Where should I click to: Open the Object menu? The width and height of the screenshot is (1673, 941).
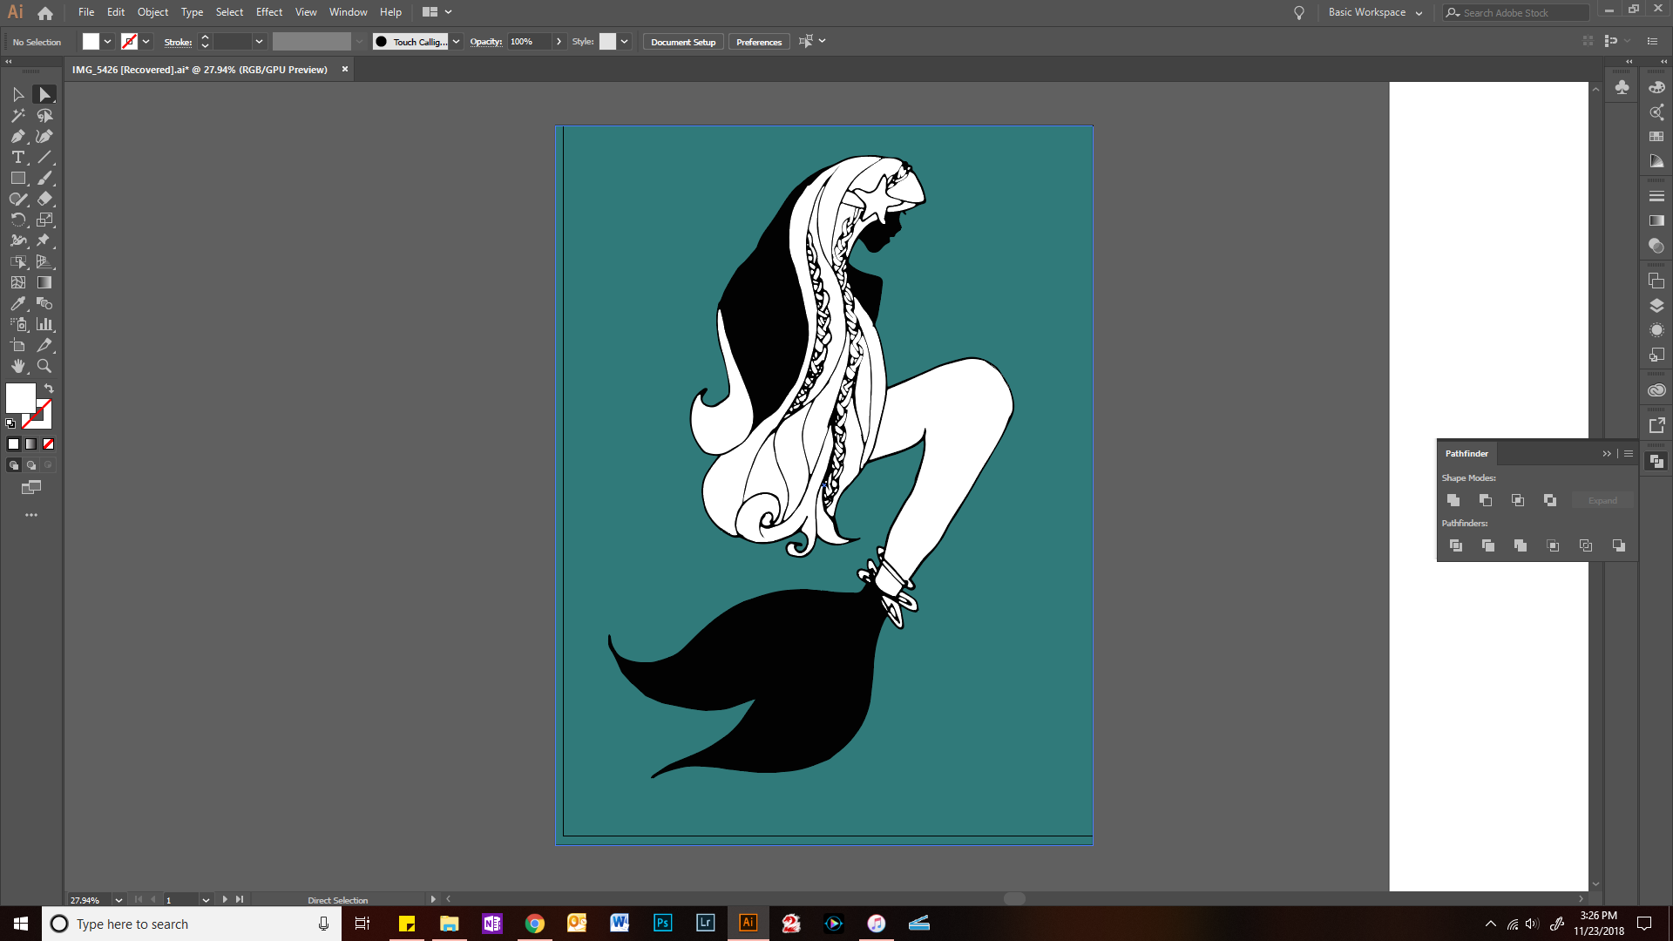(x=152, y=11)
